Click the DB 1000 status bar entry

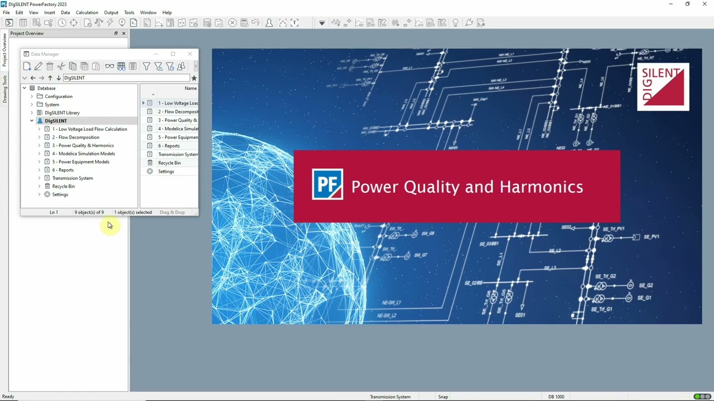[556, 397]
